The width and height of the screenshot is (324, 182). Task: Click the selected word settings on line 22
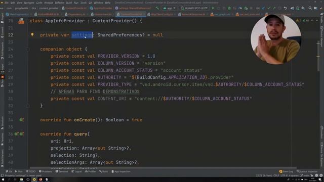[82, 35]
